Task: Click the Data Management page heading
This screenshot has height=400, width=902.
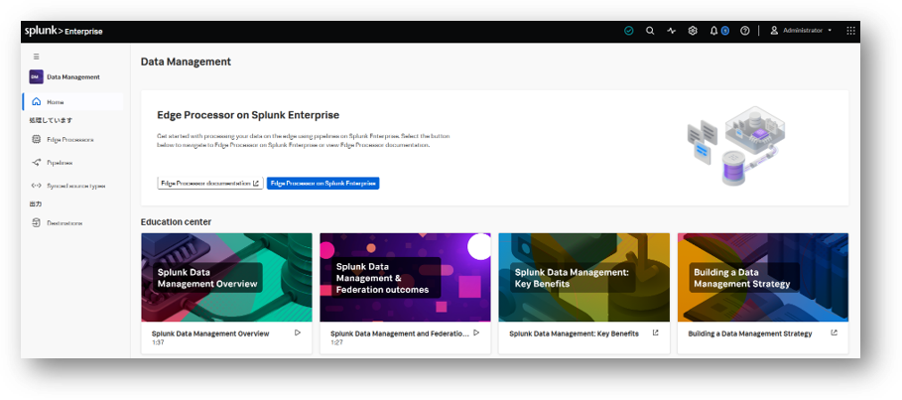Action: click(186, 62)
